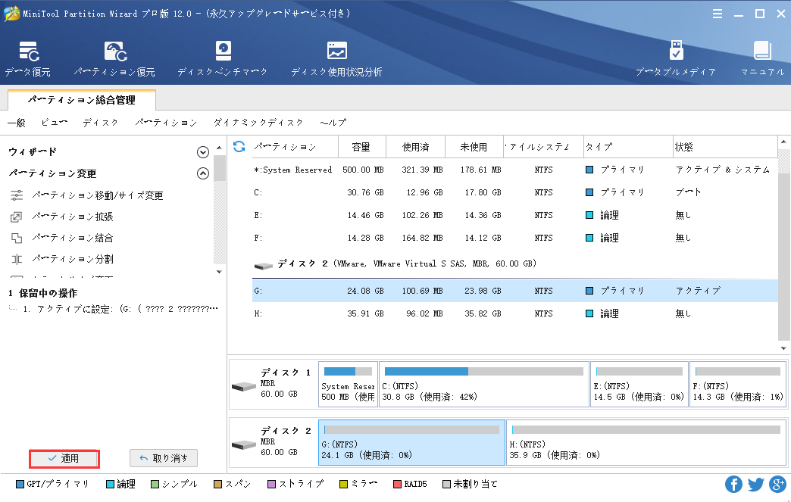Open the マニュアル
The width and height of the screenshot is (791, 502).
point(762,58)
